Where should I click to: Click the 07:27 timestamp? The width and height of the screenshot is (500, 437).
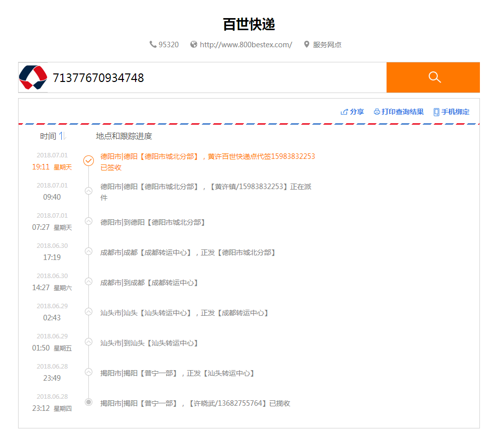click(41, 227)
